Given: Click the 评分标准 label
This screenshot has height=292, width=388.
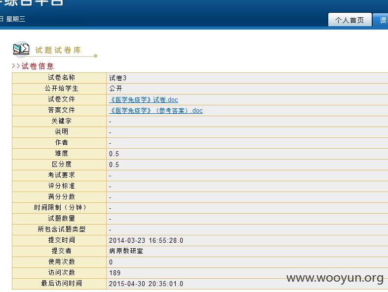Looking at the screenshot, I should tap(61, 186).
